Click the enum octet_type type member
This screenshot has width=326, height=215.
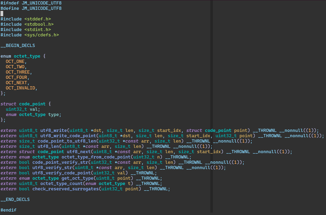[34, 114]
